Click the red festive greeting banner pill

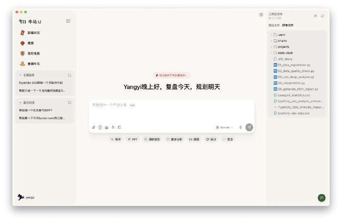tap(172, 75)
